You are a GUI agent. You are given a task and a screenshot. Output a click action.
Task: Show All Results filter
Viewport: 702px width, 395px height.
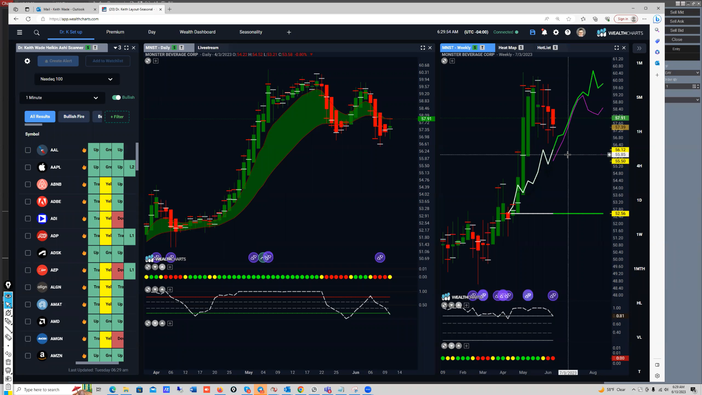[40, 117]
